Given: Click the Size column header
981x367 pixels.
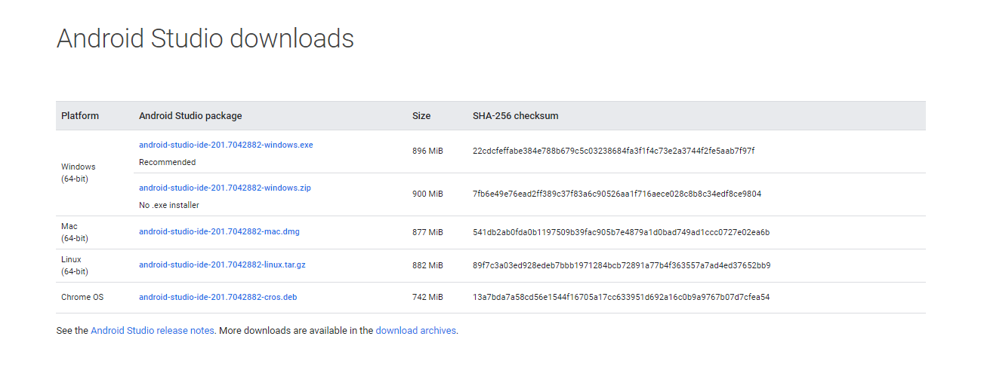Looking at the screenshot, I should pyautogui.click(x=421, y=115).
